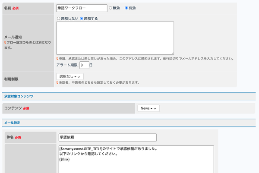The height and width of the screenshot is (173, 259).
Task: Click the mail notification address textarea
Action: tap(115, 38)
